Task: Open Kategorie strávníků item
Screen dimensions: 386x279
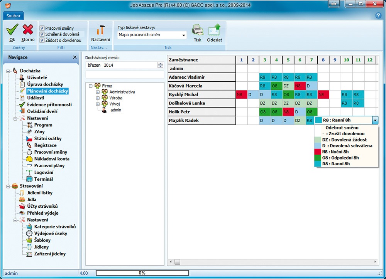Action: (55, 227)
